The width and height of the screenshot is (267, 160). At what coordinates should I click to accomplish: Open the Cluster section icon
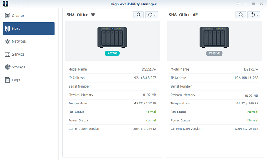(x=8, y=16)
